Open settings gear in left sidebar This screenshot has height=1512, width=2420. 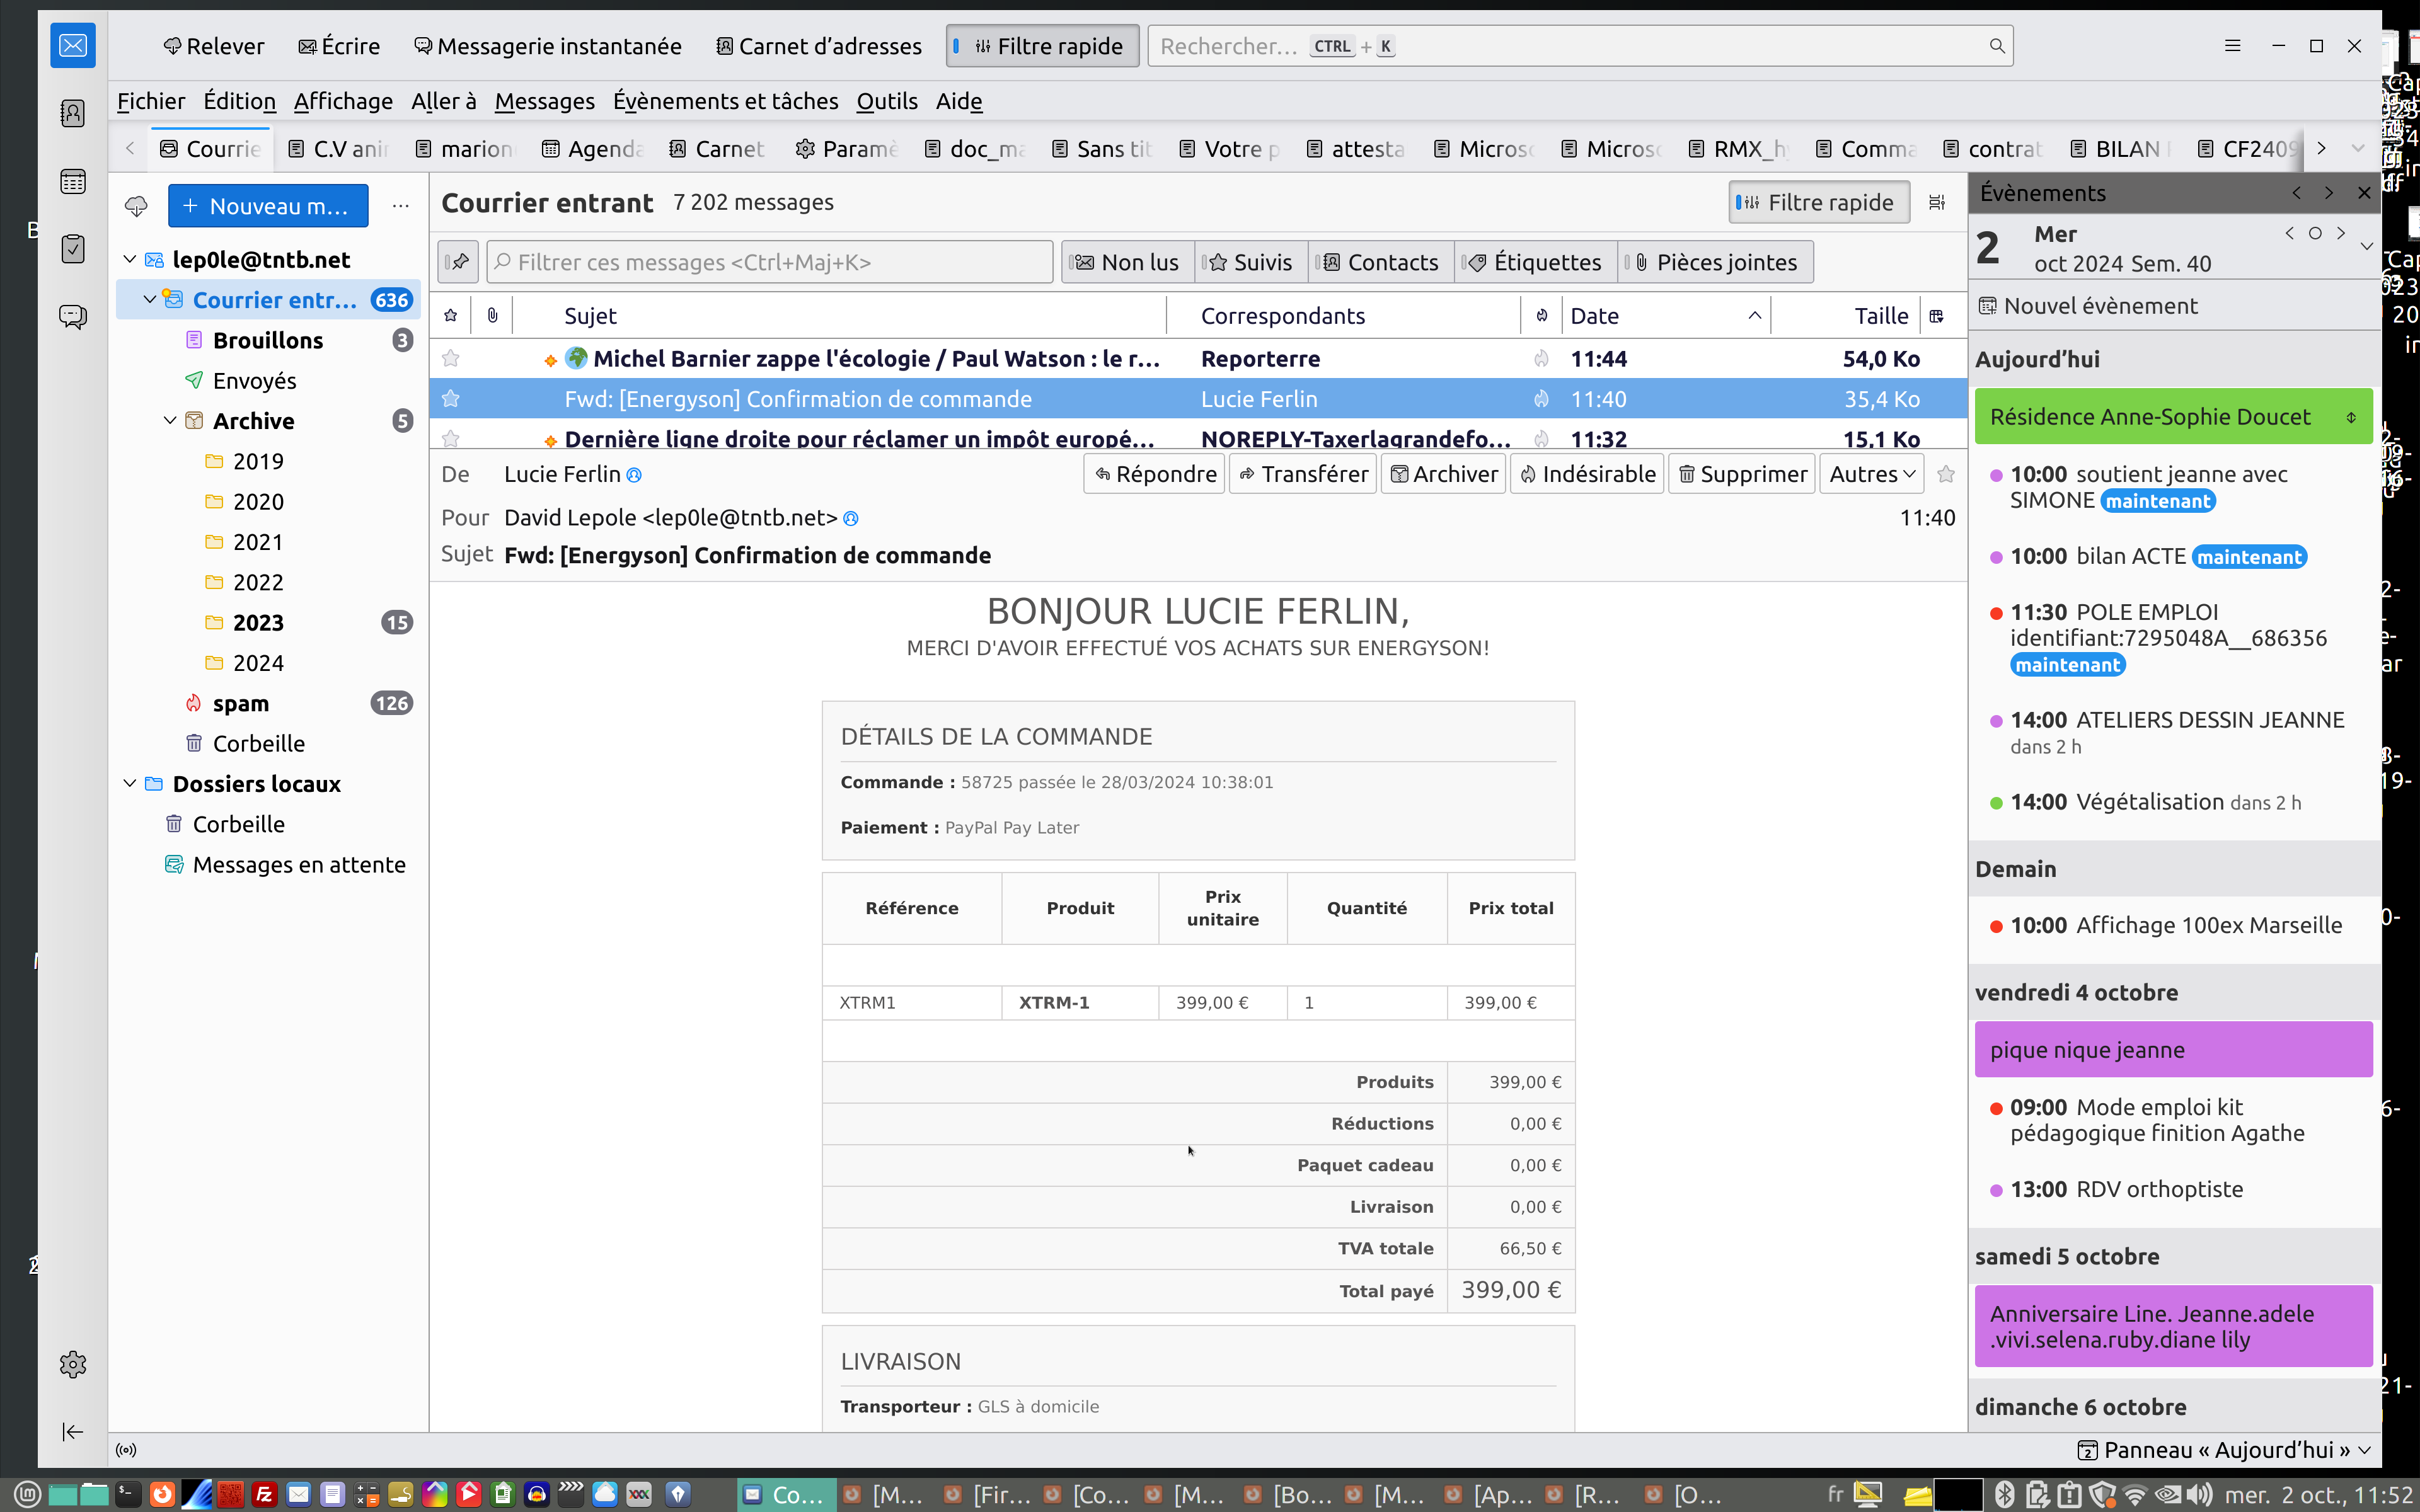tap(72, 1364)
